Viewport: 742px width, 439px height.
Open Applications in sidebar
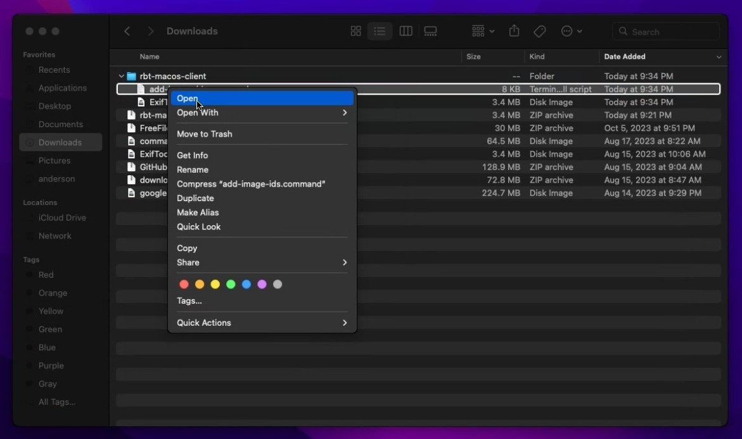coord(62,88)
